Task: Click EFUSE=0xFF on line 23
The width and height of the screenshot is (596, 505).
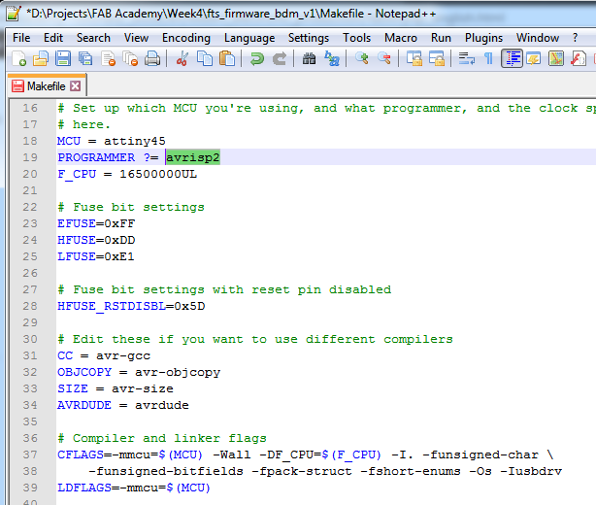Action: [x=96, y=223]
